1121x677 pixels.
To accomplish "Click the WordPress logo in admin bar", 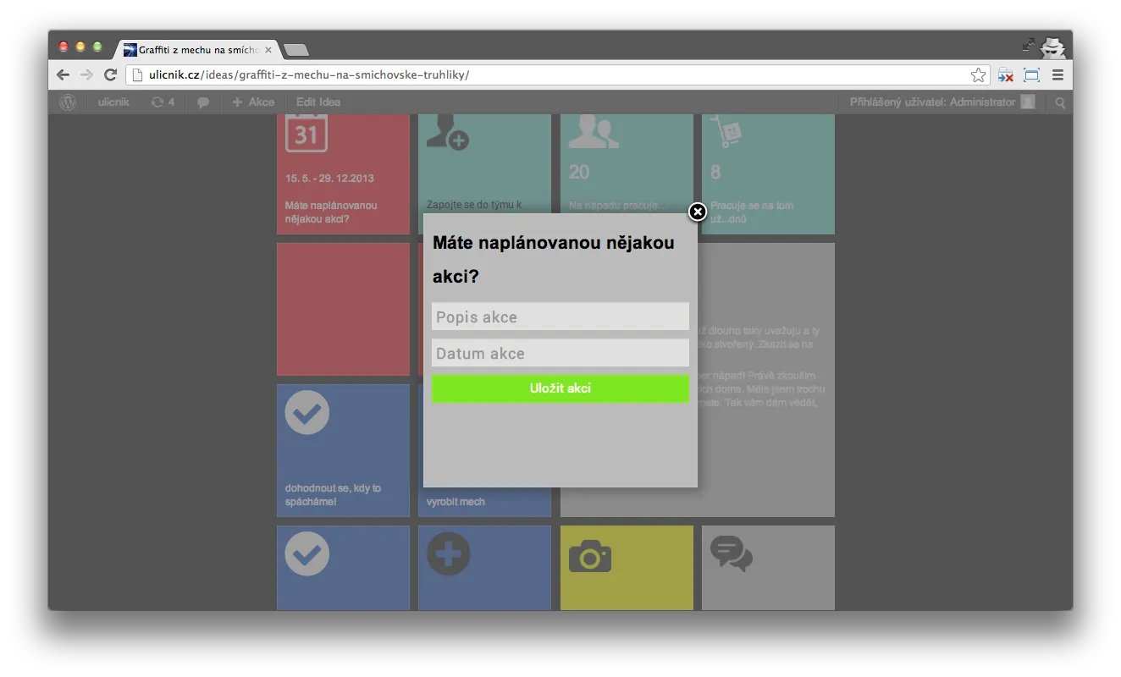I will pyautogui.click(x=68, y=102).
